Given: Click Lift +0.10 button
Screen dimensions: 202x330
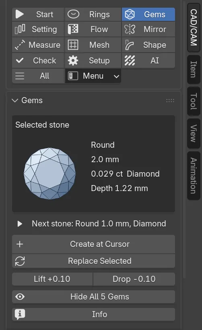Looking at the screenshot, I should tap(52, 279).
